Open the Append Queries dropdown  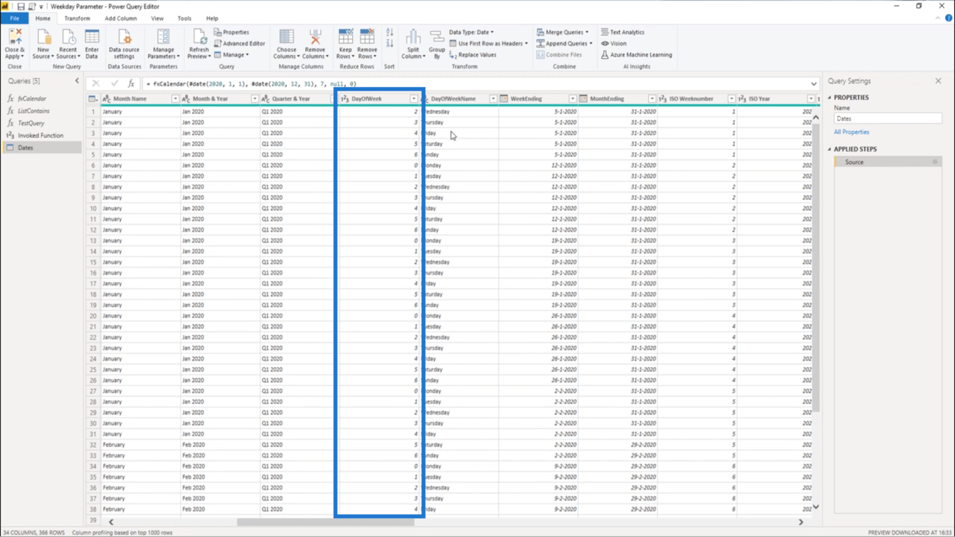coord(564,43)
